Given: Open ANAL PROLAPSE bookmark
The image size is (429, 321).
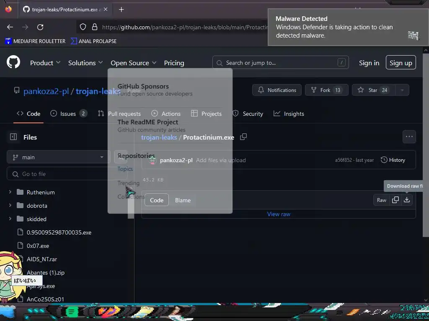Looking at the screenshot, I should coord(93,41).
